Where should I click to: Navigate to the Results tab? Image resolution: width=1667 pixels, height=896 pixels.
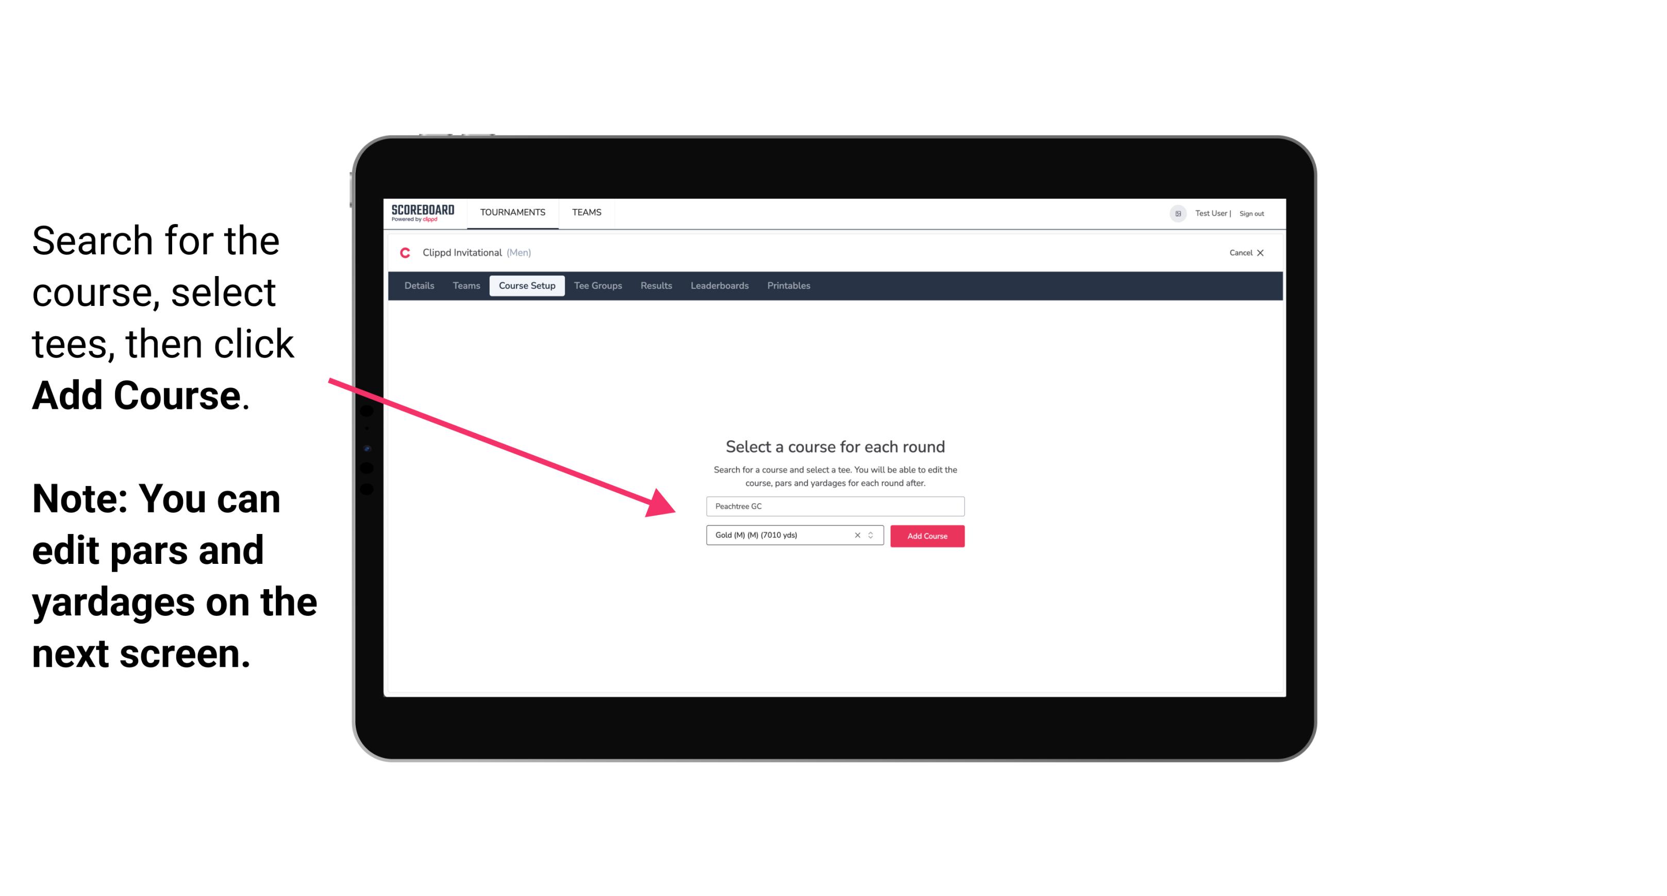(655, 286)
